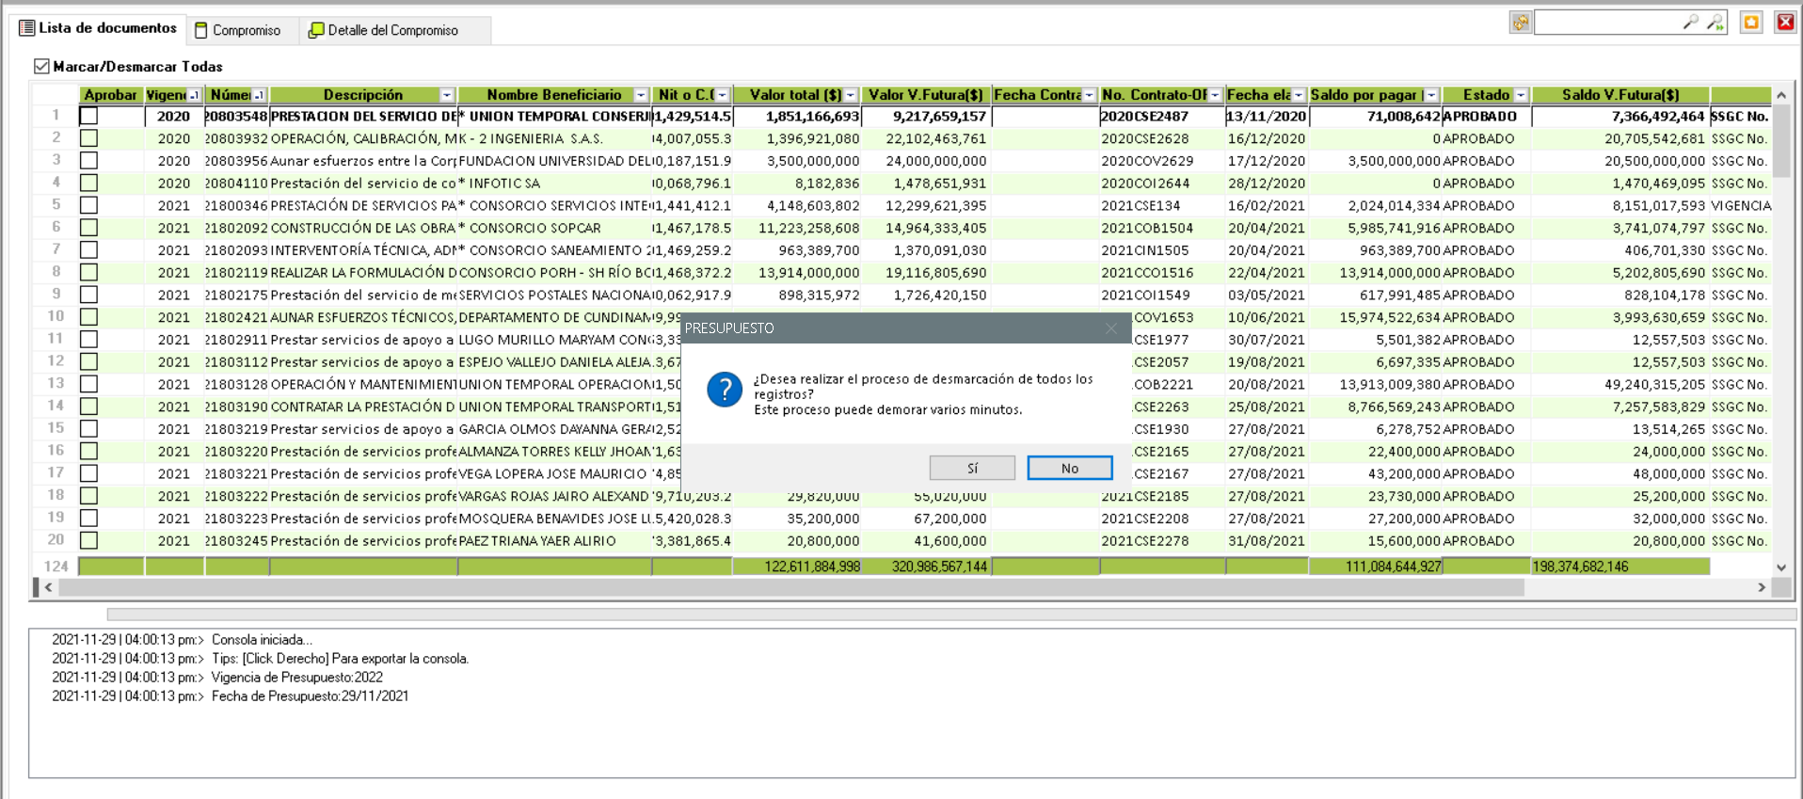Switch to the Compromiso tab

238,30
